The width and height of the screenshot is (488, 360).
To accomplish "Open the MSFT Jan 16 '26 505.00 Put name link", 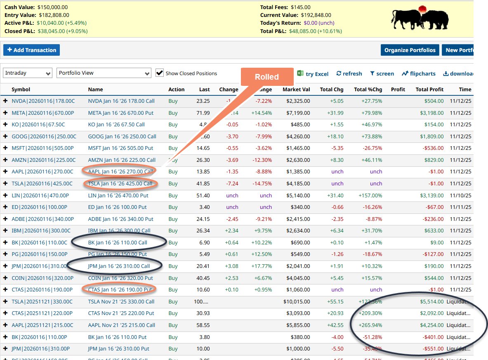I will 120,148.
